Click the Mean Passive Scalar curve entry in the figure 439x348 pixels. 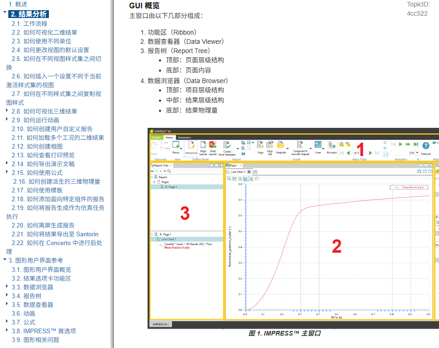(x=177, y=248)
